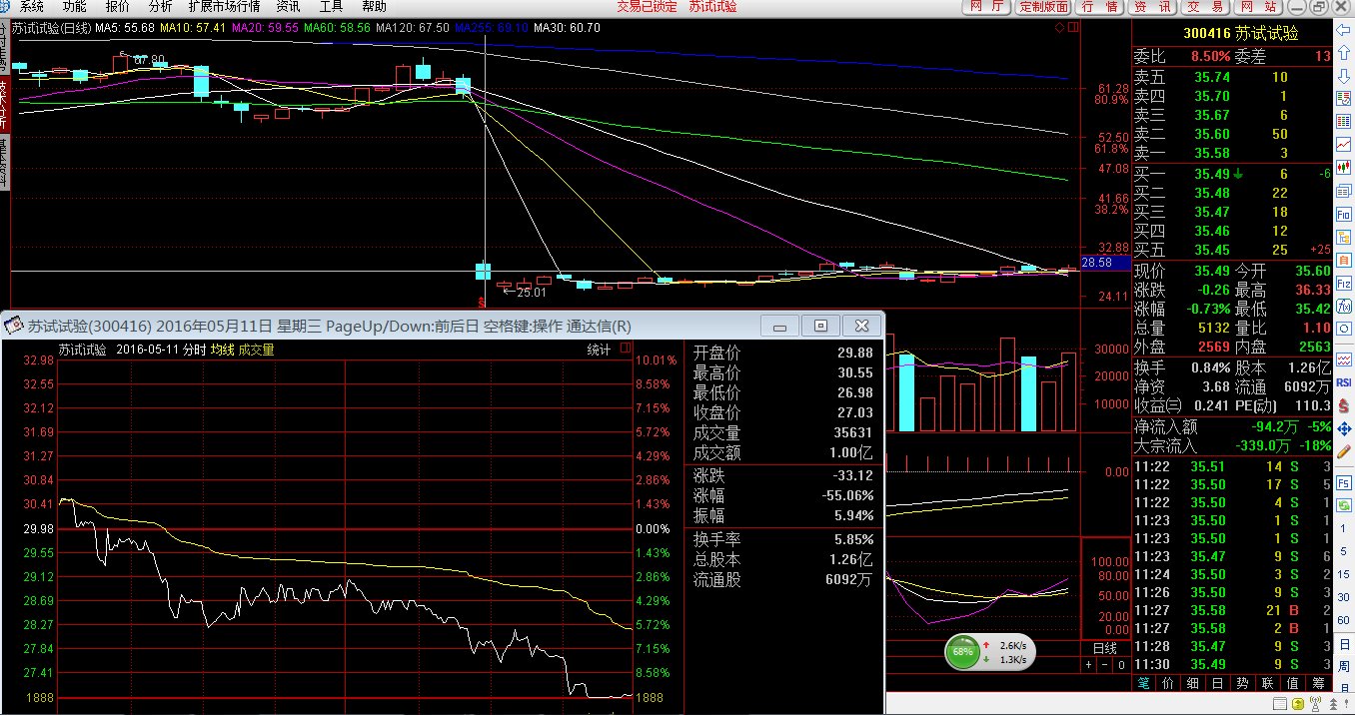Click the 日线 period label under charts
The width and height of the screenshot is (1355, 715).
(1104, 648)
